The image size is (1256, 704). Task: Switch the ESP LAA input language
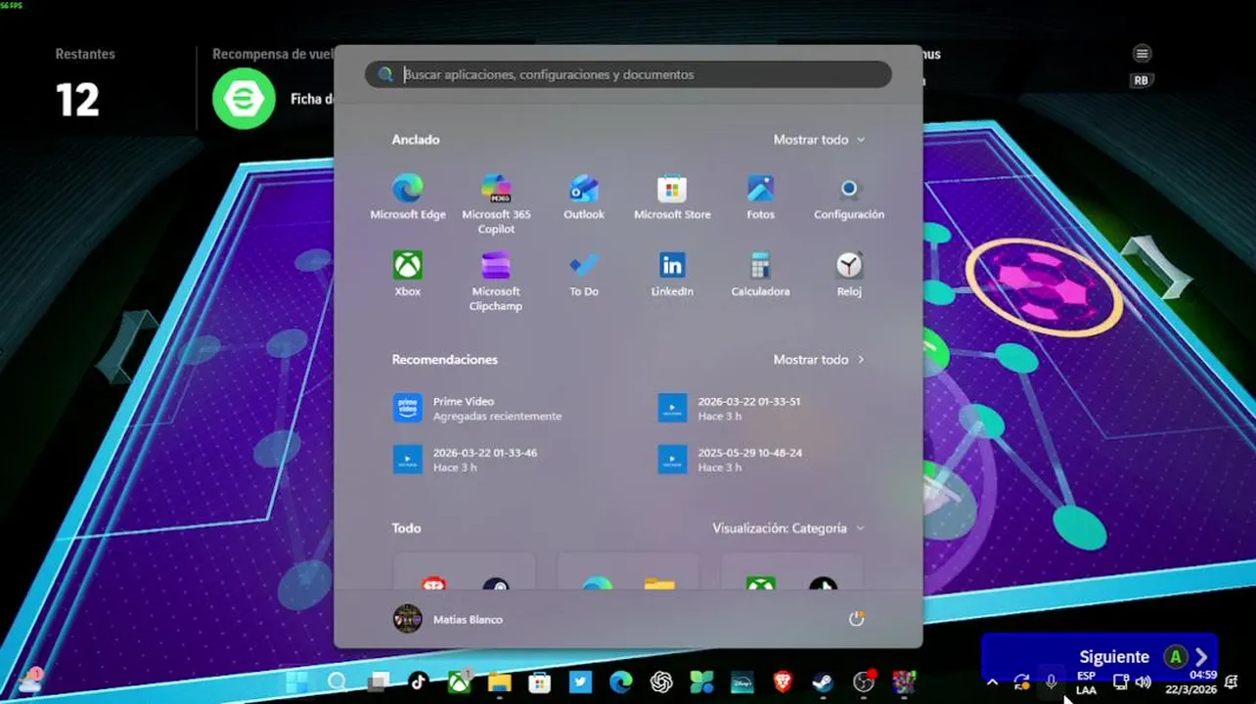click(1086, 682)
